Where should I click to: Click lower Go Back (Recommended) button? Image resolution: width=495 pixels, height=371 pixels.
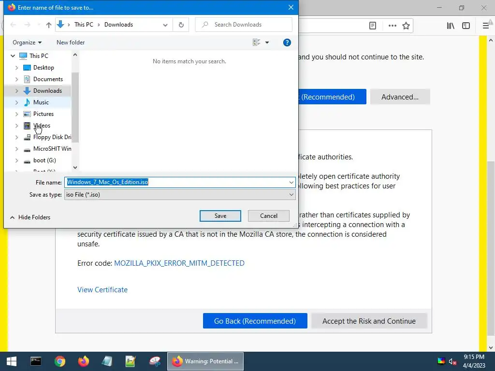click(x=255, y=321)
